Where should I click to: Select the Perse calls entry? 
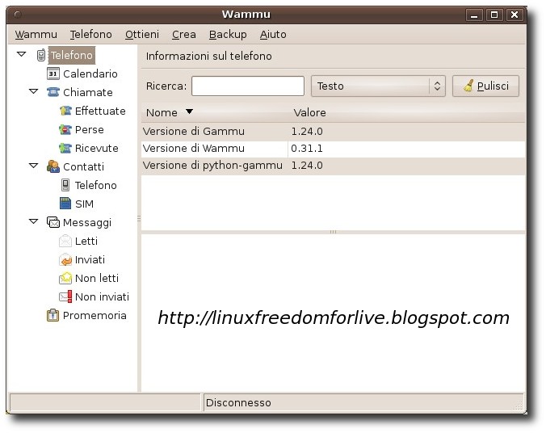[x=89, y=129]
